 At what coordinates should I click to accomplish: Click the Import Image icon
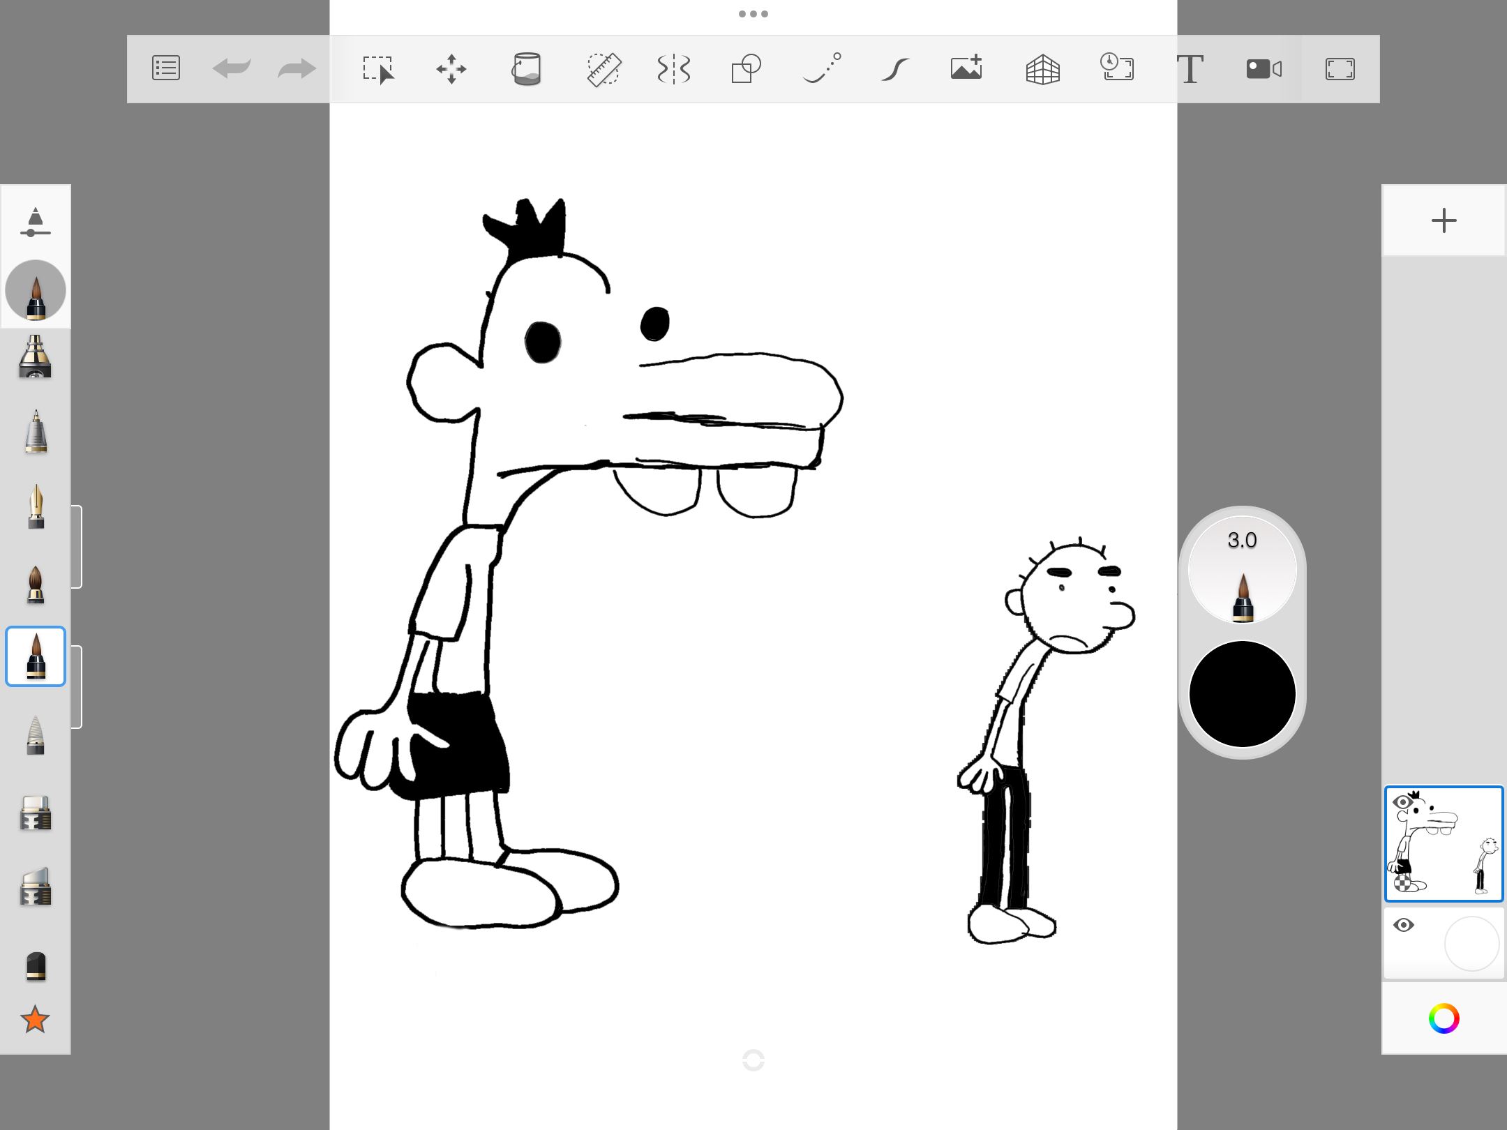[966, 68]
